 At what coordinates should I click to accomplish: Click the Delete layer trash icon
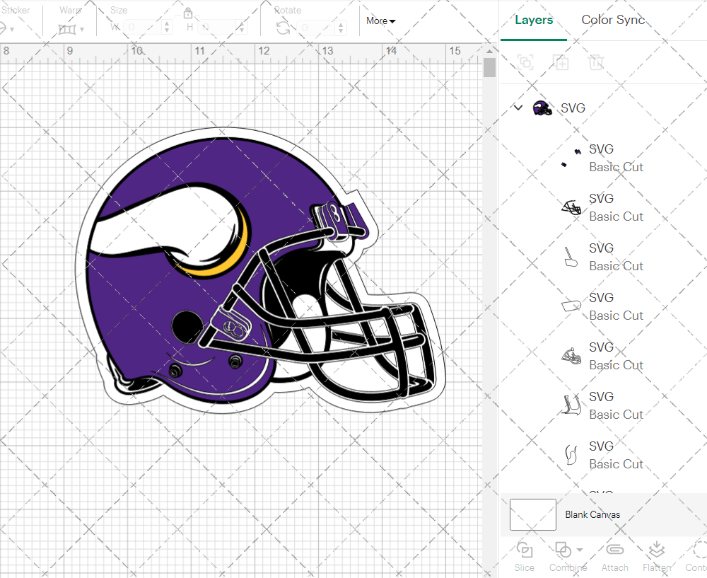point(595,62)
